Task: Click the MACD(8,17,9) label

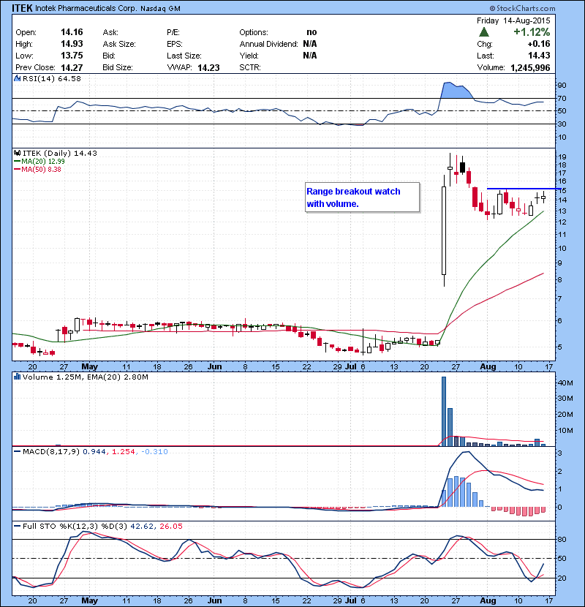Action: tap(51, 451)
